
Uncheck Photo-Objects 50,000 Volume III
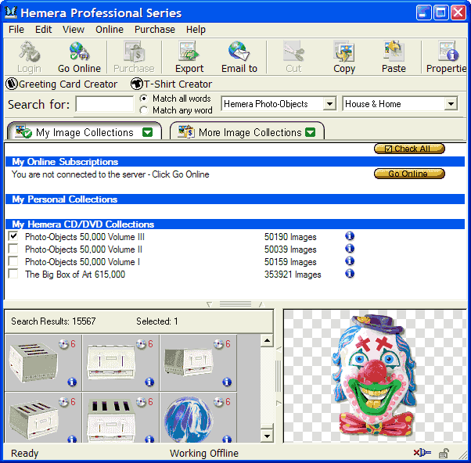pos(13,236)
